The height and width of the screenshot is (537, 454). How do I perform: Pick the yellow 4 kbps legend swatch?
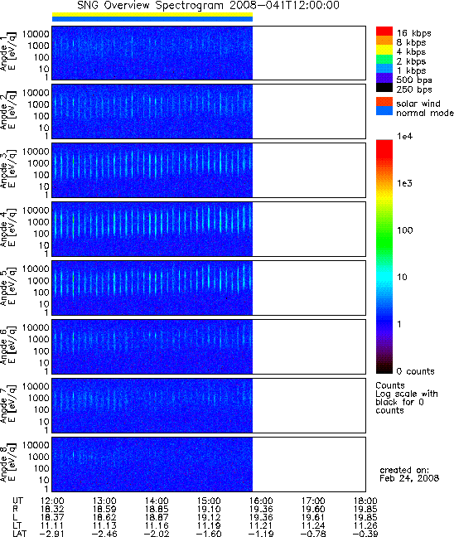[384, 50]
